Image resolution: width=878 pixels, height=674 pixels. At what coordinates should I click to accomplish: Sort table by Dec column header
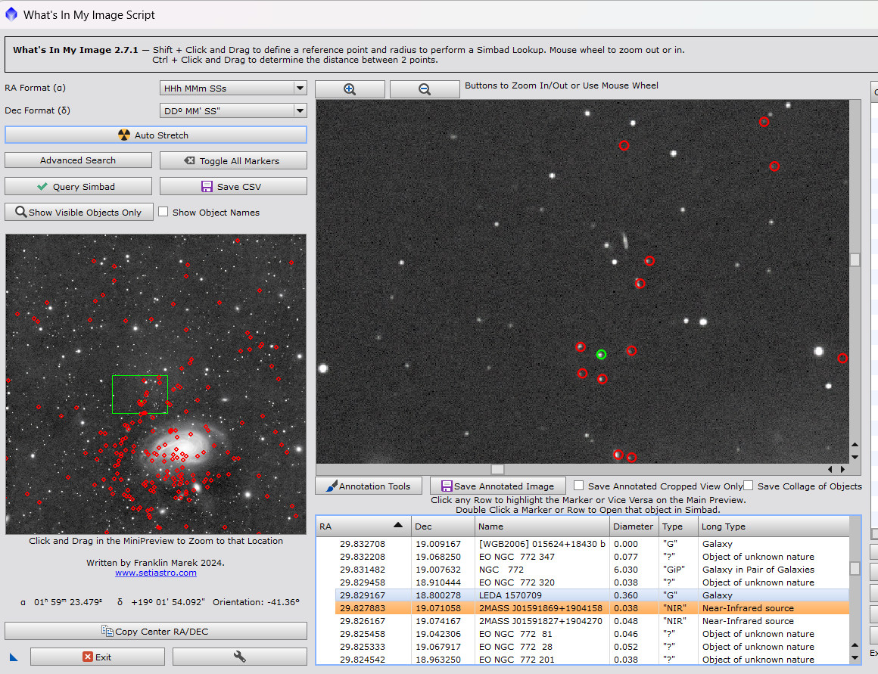click(443, 526)
